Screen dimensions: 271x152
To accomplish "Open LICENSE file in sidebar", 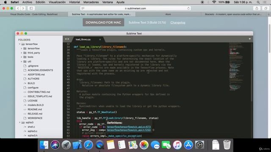I will pyautogui.click(x=33, y=100).
